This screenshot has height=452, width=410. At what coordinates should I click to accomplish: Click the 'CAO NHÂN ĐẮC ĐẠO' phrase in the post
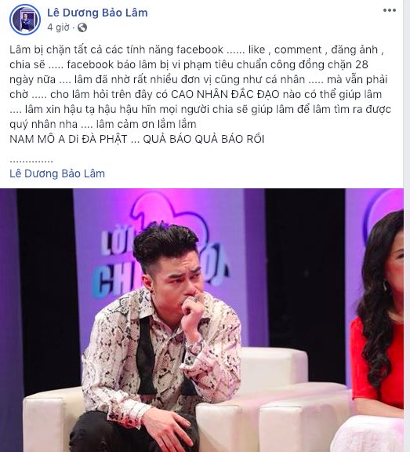(x=225, y=94)
